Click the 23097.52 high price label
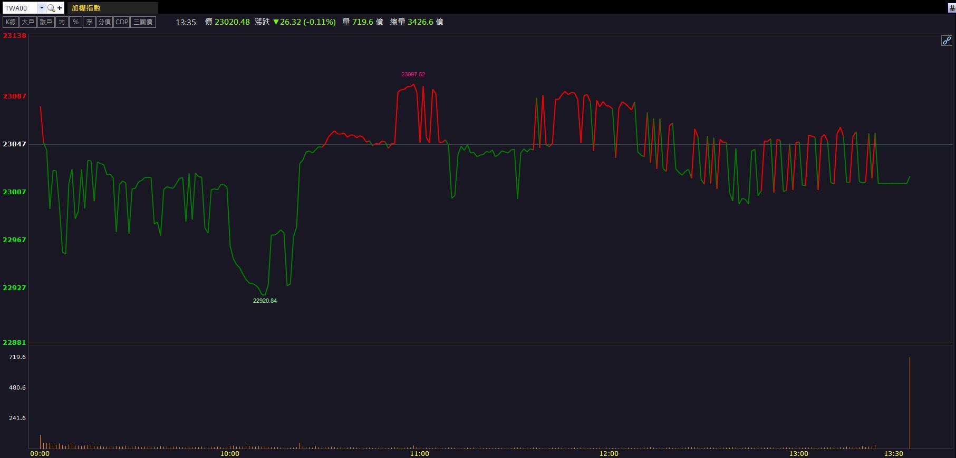Screen dimensions: 956x458 pyautogui.click(x=413, y=74)
